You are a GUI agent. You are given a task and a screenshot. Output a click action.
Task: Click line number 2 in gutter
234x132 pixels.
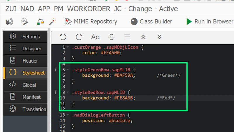(x=64, y=53)
